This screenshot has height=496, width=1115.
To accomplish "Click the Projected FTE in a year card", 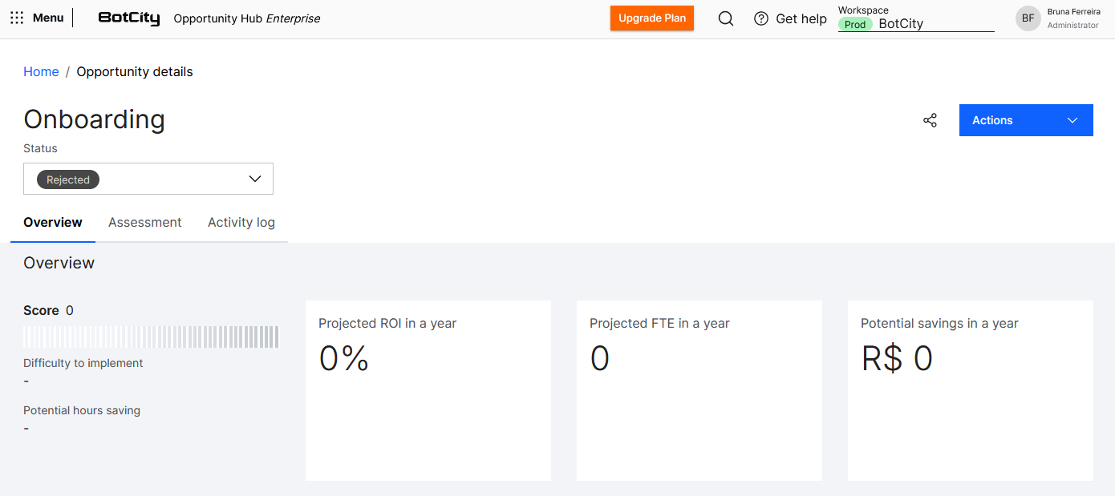I will pyautogui.click(x=699, y=390).
